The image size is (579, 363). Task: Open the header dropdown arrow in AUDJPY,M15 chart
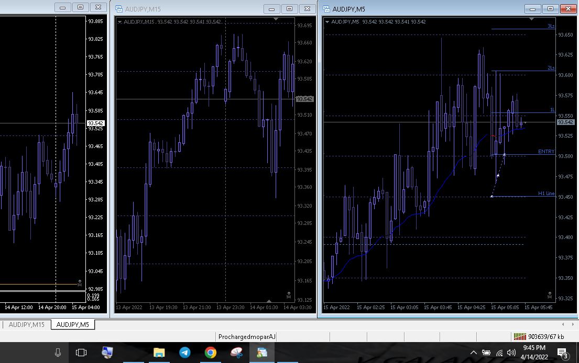coord(119,22)
